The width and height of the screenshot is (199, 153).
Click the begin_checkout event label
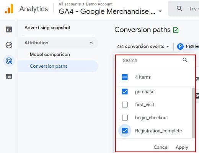point(152,118)
